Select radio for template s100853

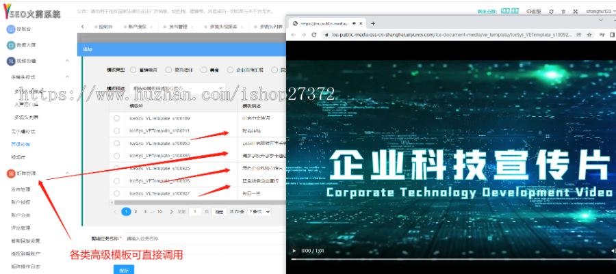coord(116,143)
